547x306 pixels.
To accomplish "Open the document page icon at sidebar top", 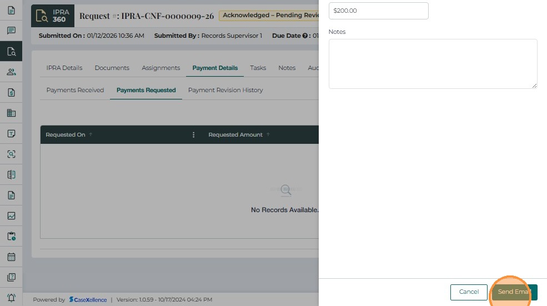I will pyautogui.click(x=11, y=10).
